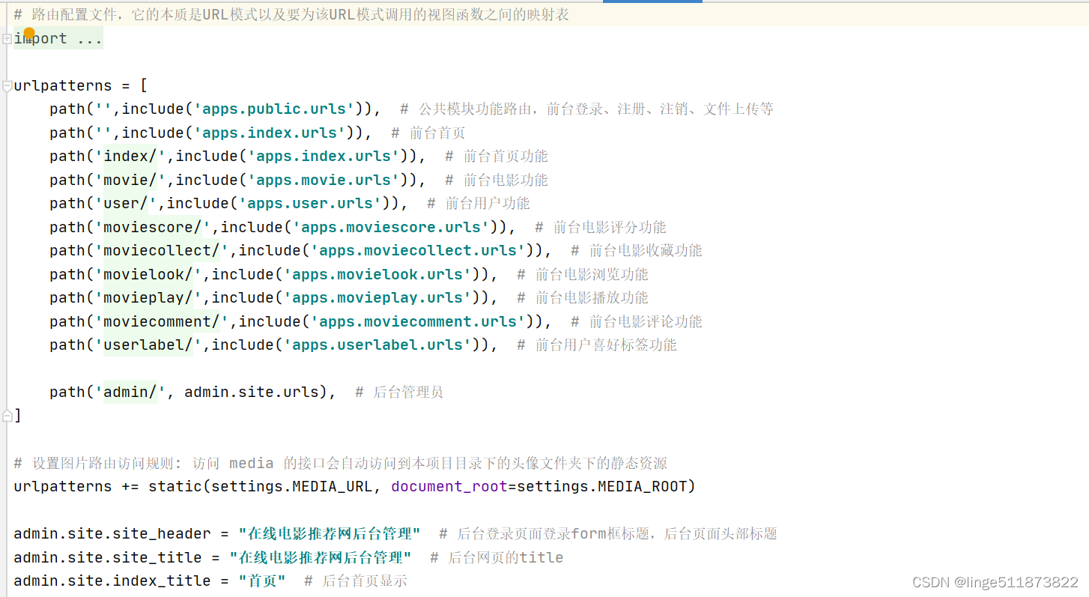The height and width of the screenshot is (597, 1089).
Task: Click the comment '# 后台网页的title'
Action: pos(497,557)
